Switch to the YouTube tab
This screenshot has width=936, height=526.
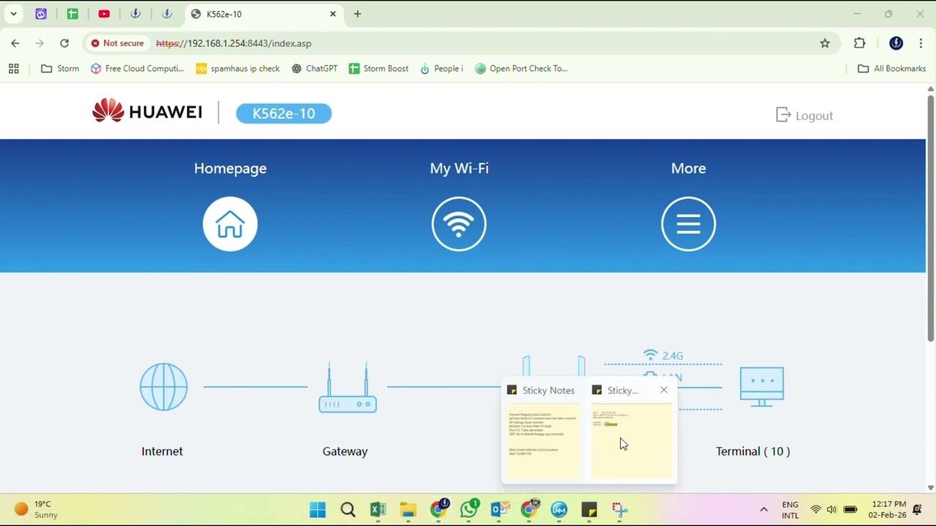click(104, 14)
